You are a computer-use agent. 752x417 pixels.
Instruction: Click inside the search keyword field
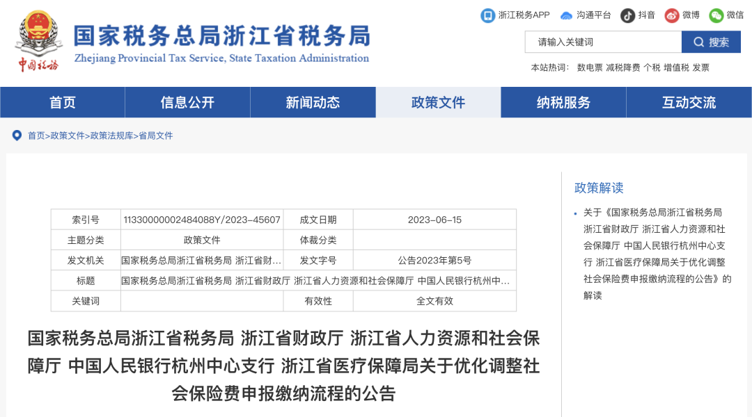[x=603, y=42]
